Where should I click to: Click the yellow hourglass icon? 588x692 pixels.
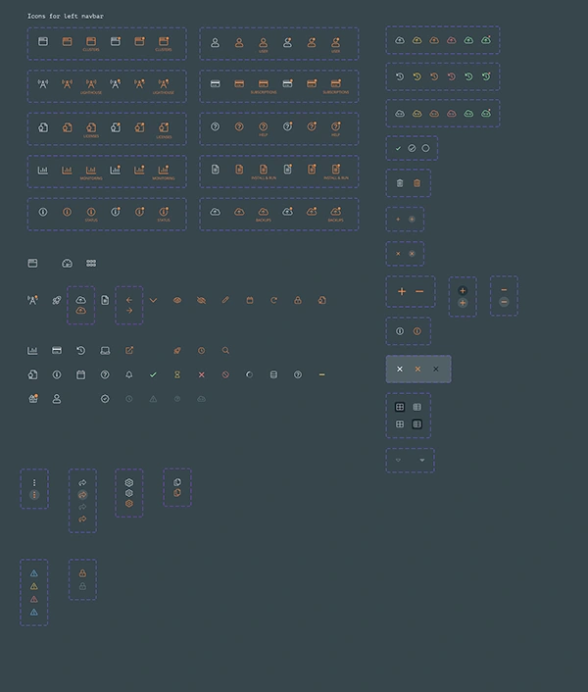[176, 374]
